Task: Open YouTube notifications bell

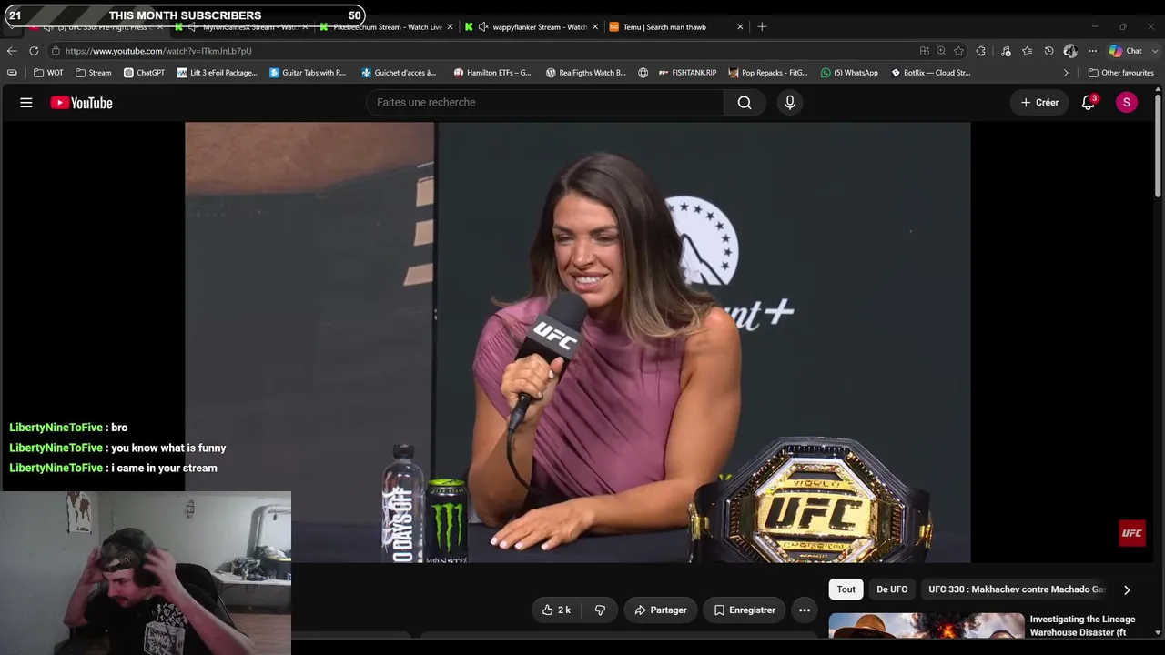Action: coord(1089,103)
